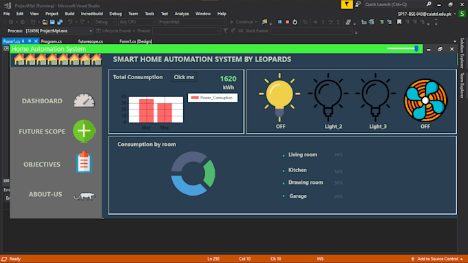Select ABOUT-US label in sidebar
The width and height of the screenshot is (468, 263).
45,194
